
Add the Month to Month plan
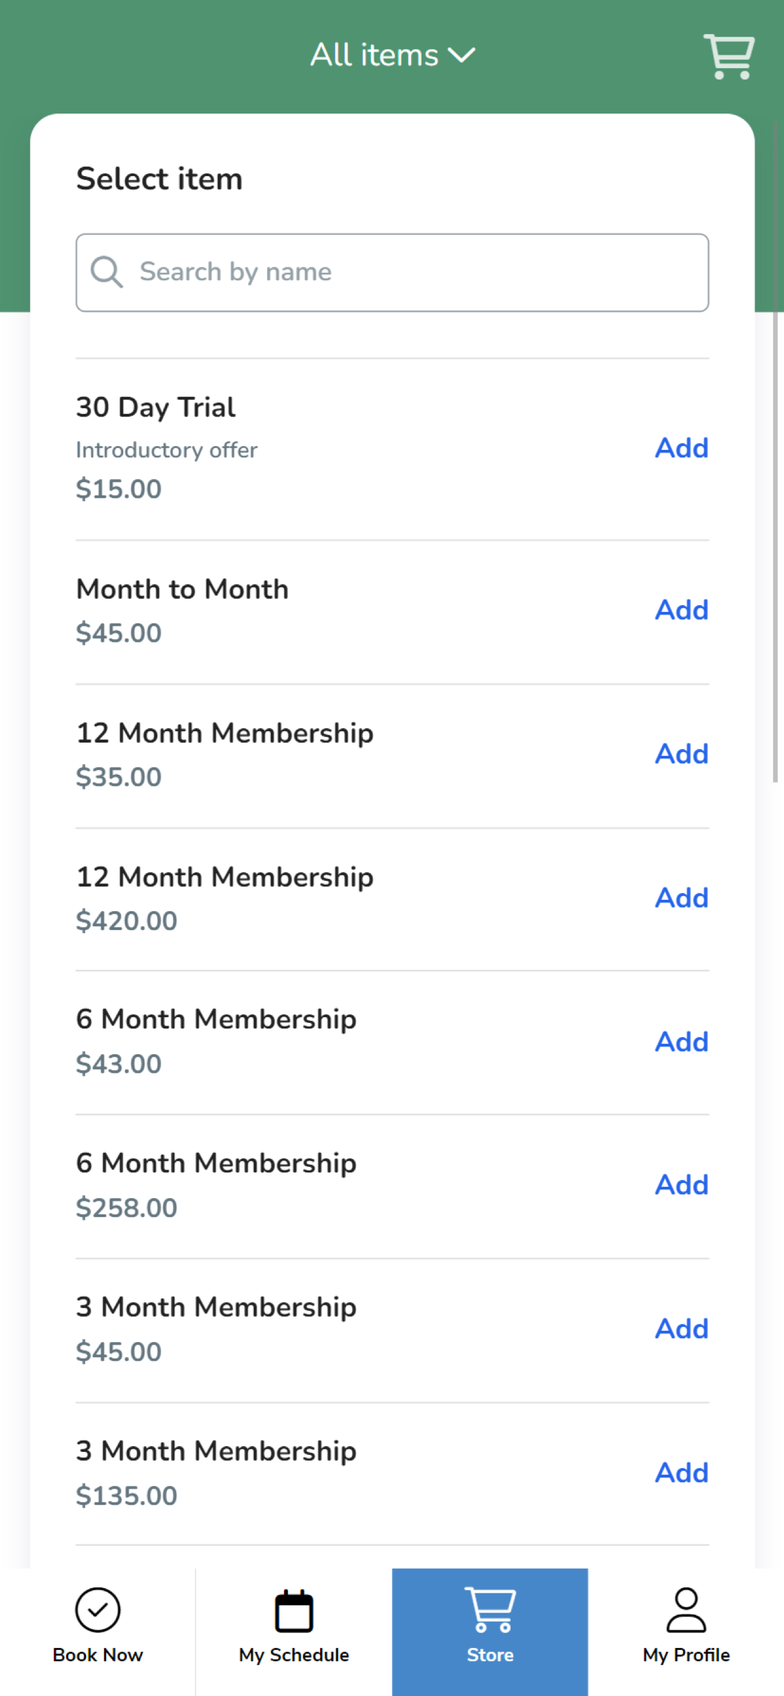681,609
